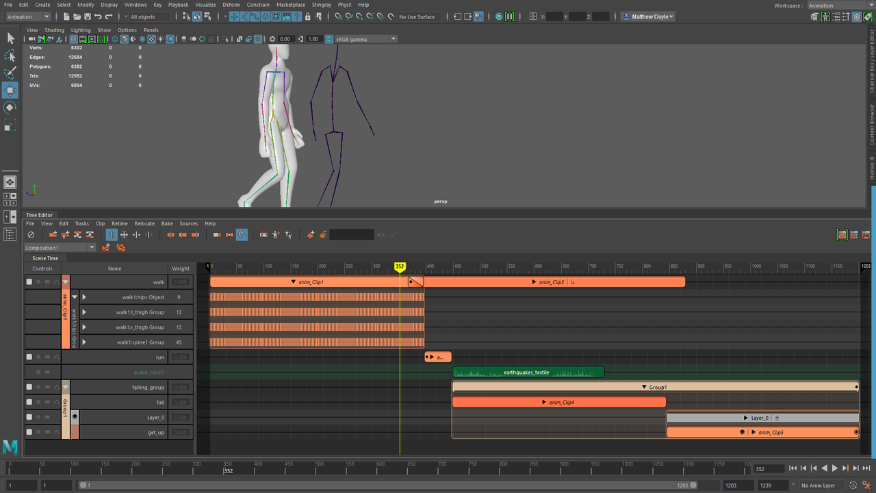Choose the Paint selection tool
This screenshot has height=493, width=876.
click(x=10, y=73)
